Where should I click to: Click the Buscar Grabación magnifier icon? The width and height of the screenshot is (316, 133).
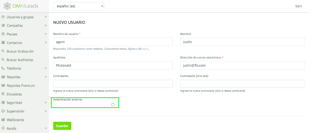point(3,51)
